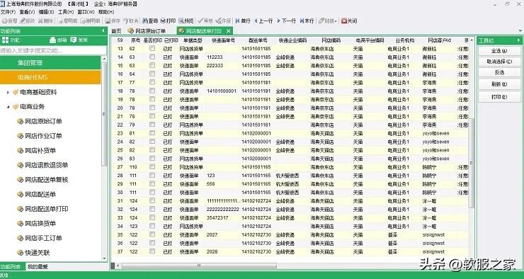Switch to the 首页 tab
The image size is (524, 279).
(x=116, y=31)
